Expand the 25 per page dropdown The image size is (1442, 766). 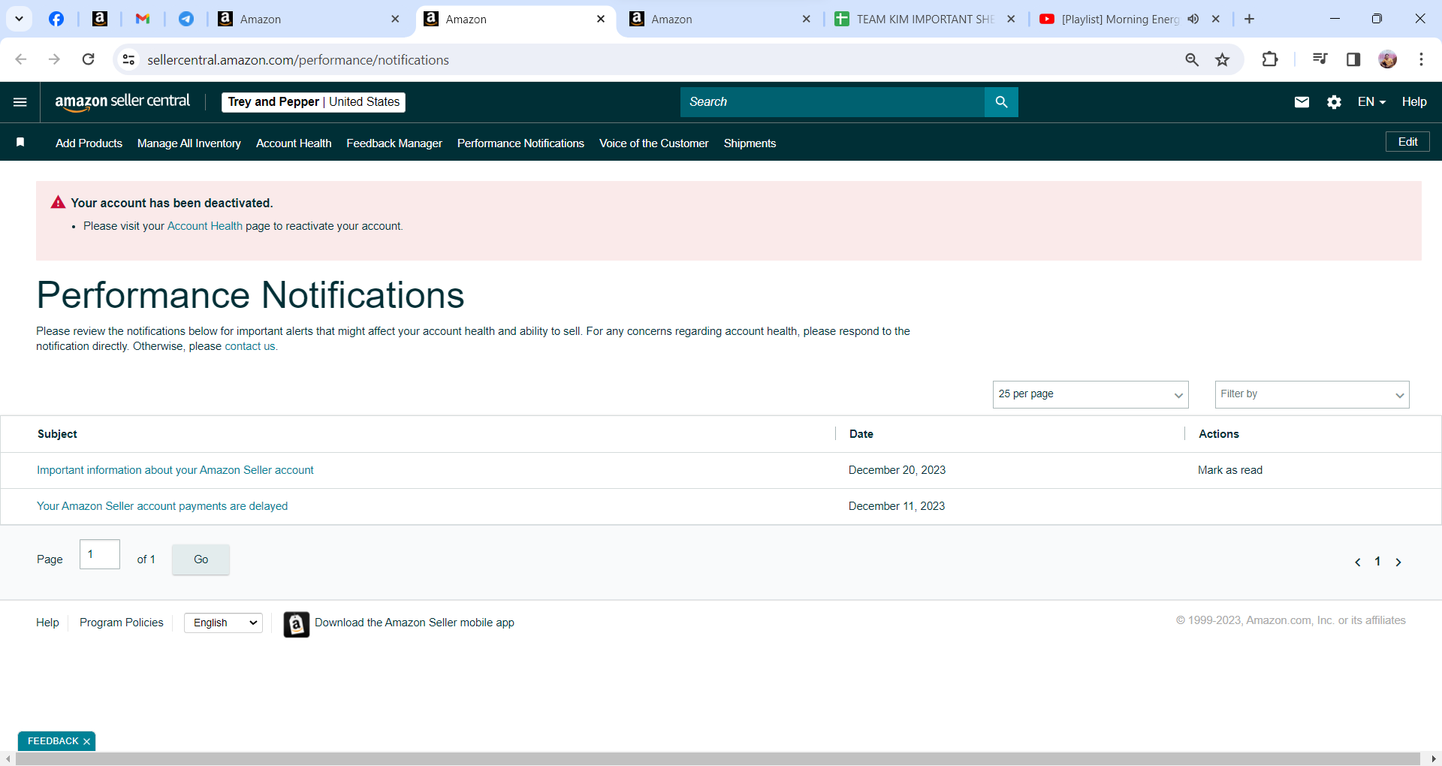tap(1091, 394)
